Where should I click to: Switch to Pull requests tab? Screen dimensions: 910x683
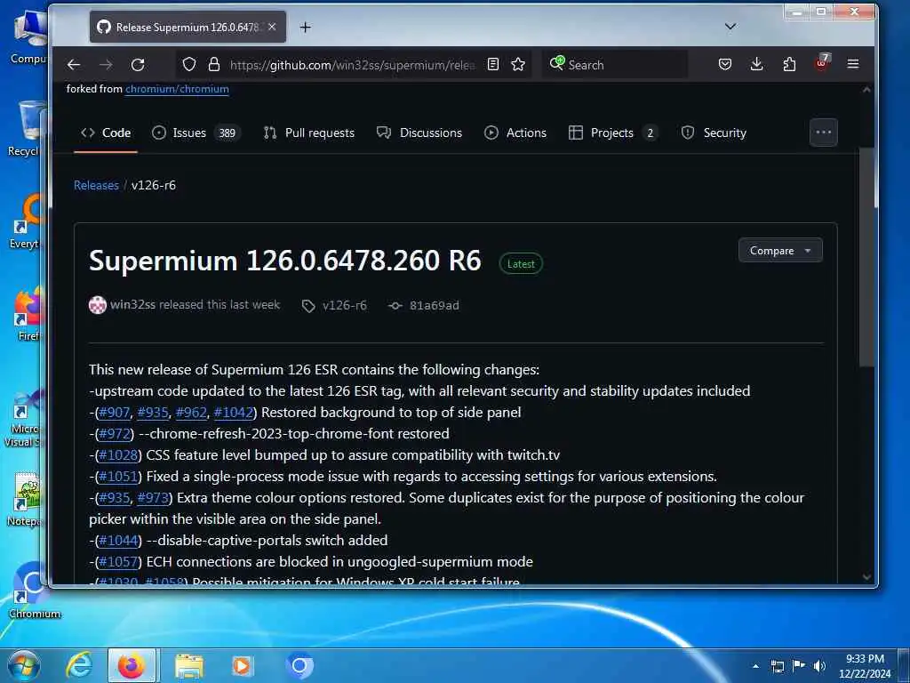click(308, 133)
